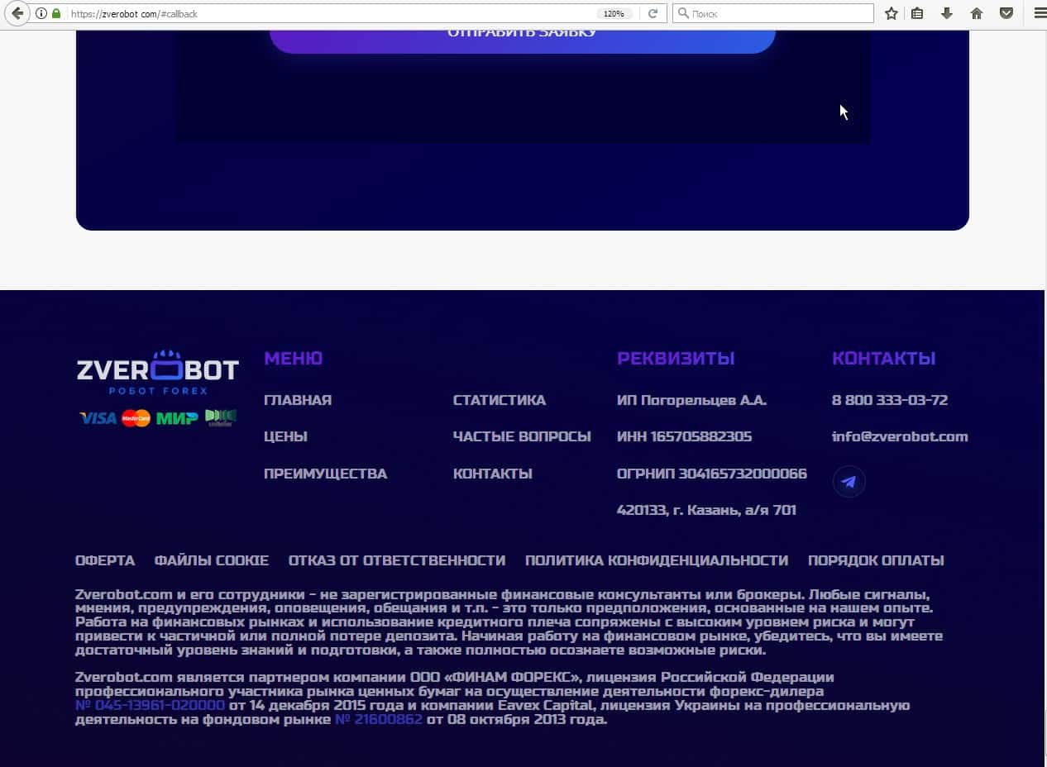This screenshot has width=1047, height=767.
Task: Click email info@zverobot.com
Action: point(900,436)
